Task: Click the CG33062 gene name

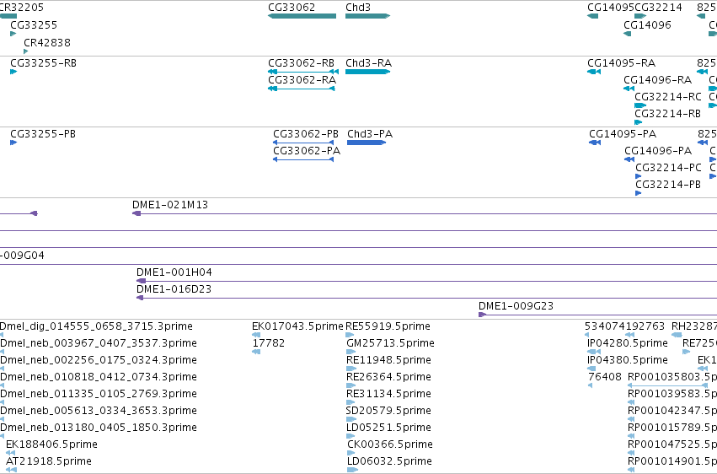Action: pos(292,8)
